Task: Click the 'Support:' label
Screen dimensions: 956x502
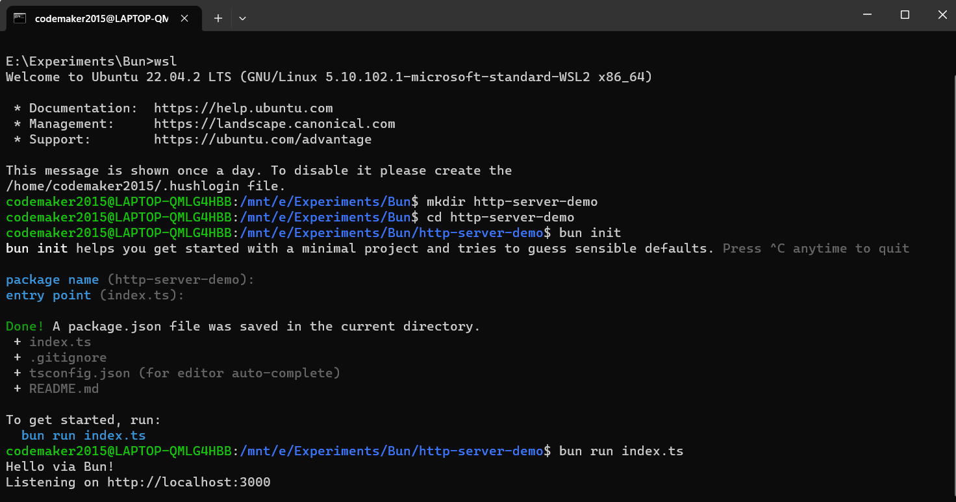Action: (60, 140)
